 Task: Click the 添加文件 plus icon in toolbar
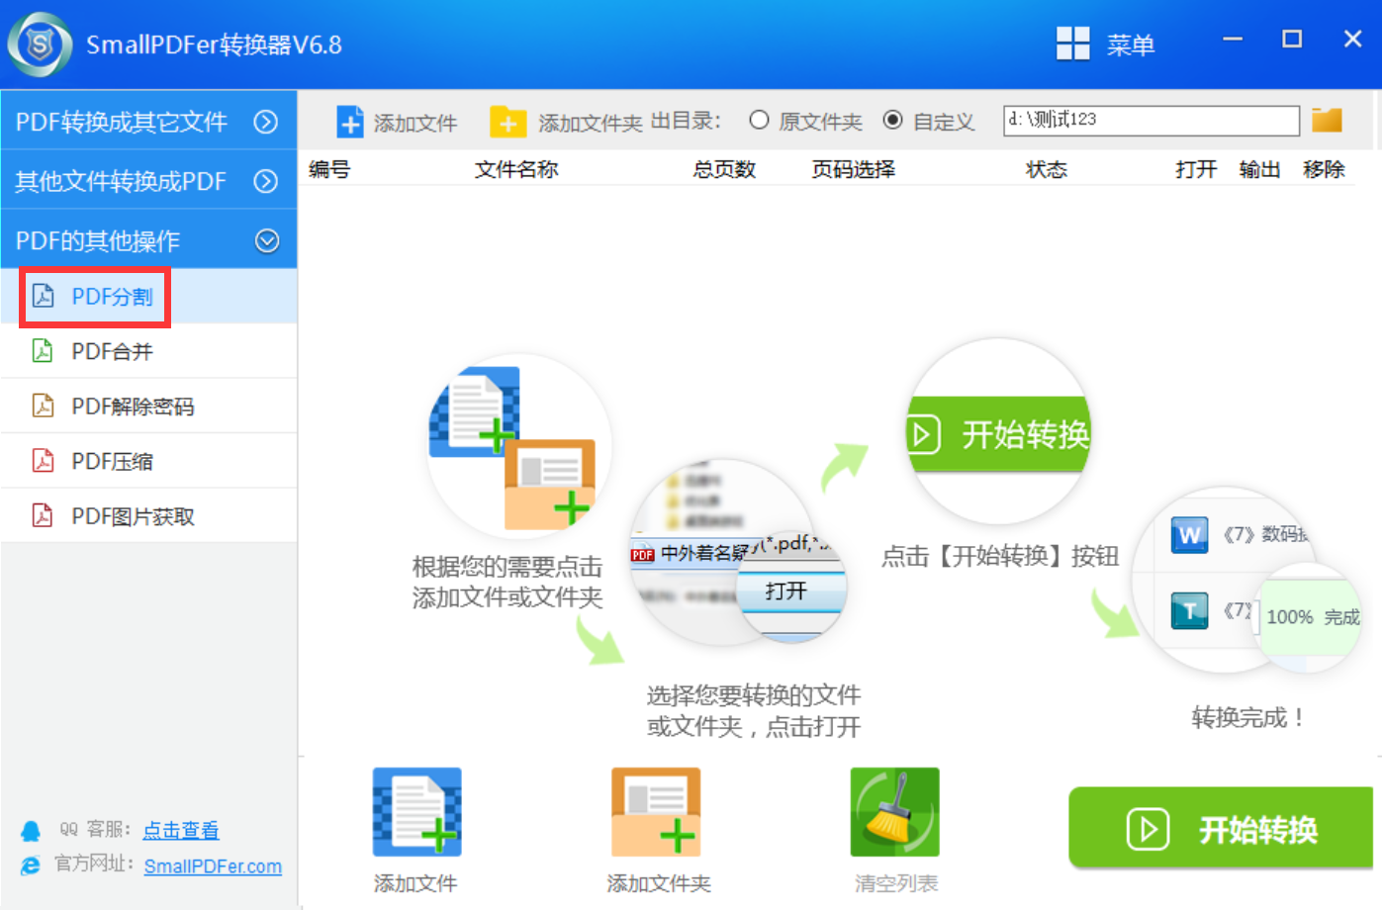(x=350, y=122)
